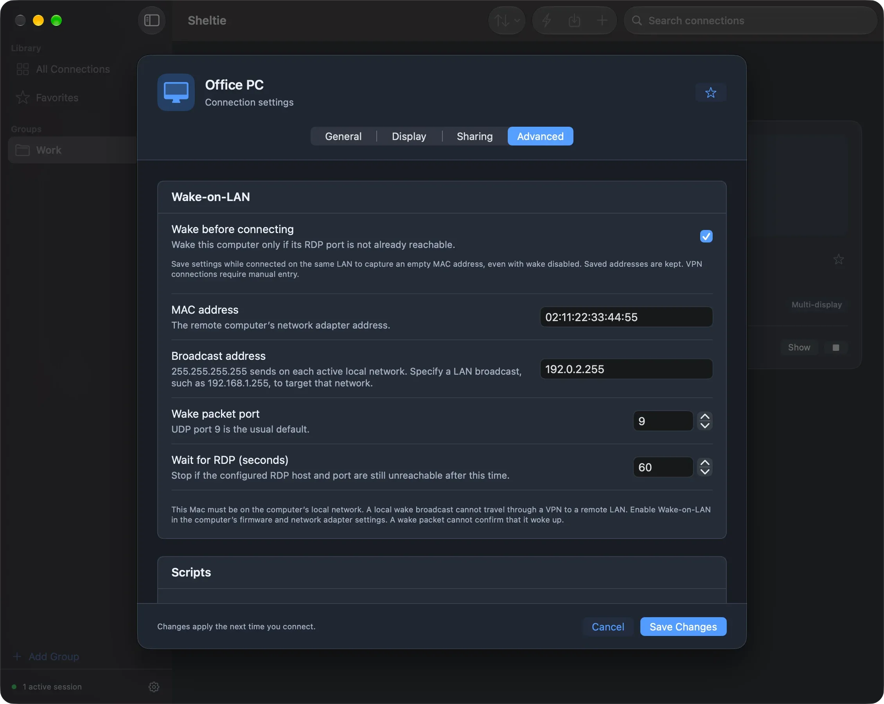884x704 pixels.
Task: Add a new connection with plus icon
Action: tap(602, 20)
